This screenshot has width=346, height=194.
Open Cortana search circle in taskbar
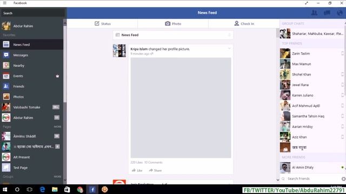pos(17,189)
